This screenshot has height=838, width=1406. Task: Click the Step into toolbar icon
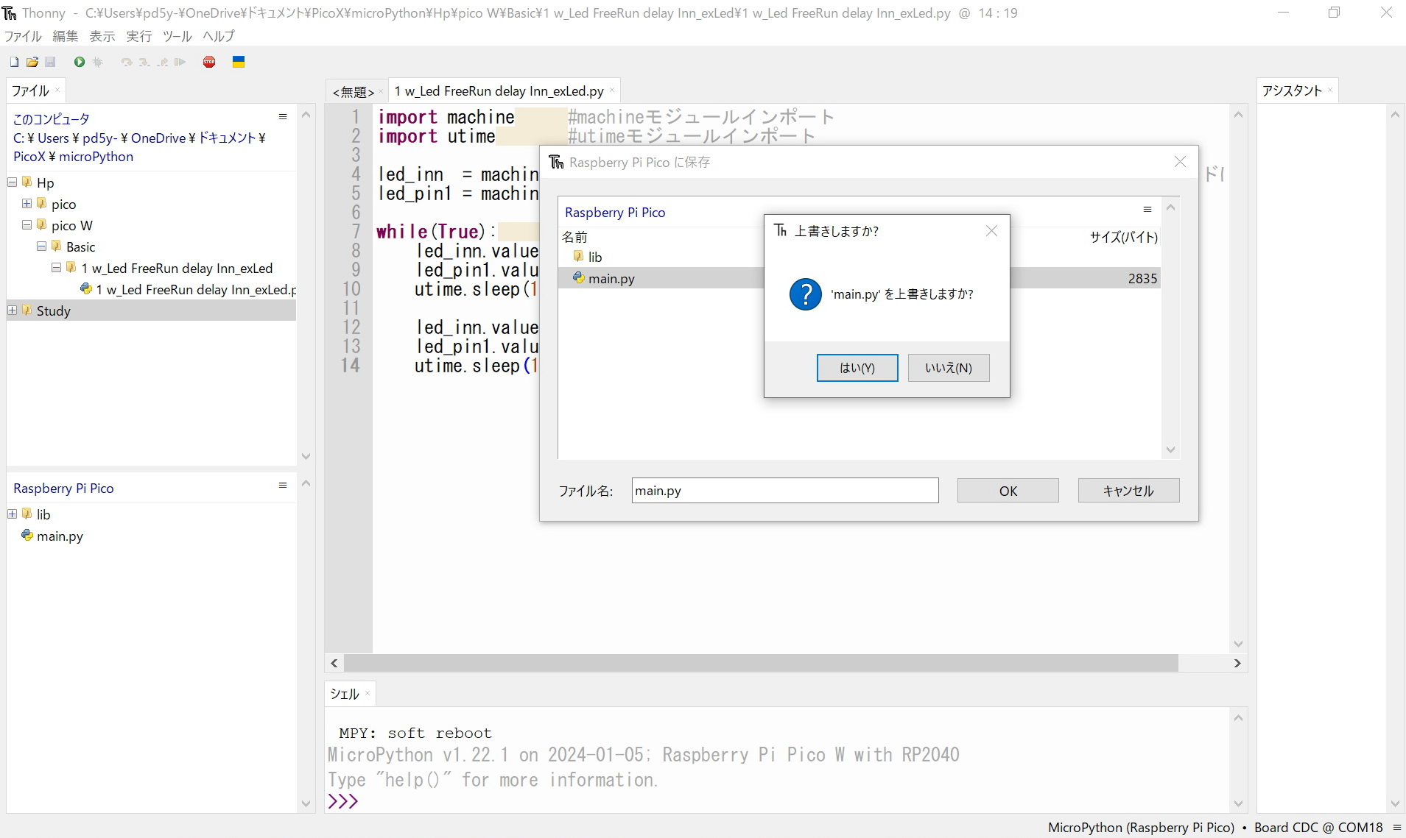(x=144, y=63)
